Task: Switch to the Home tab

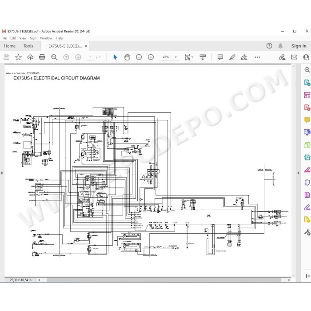Action: click(10, 46)
